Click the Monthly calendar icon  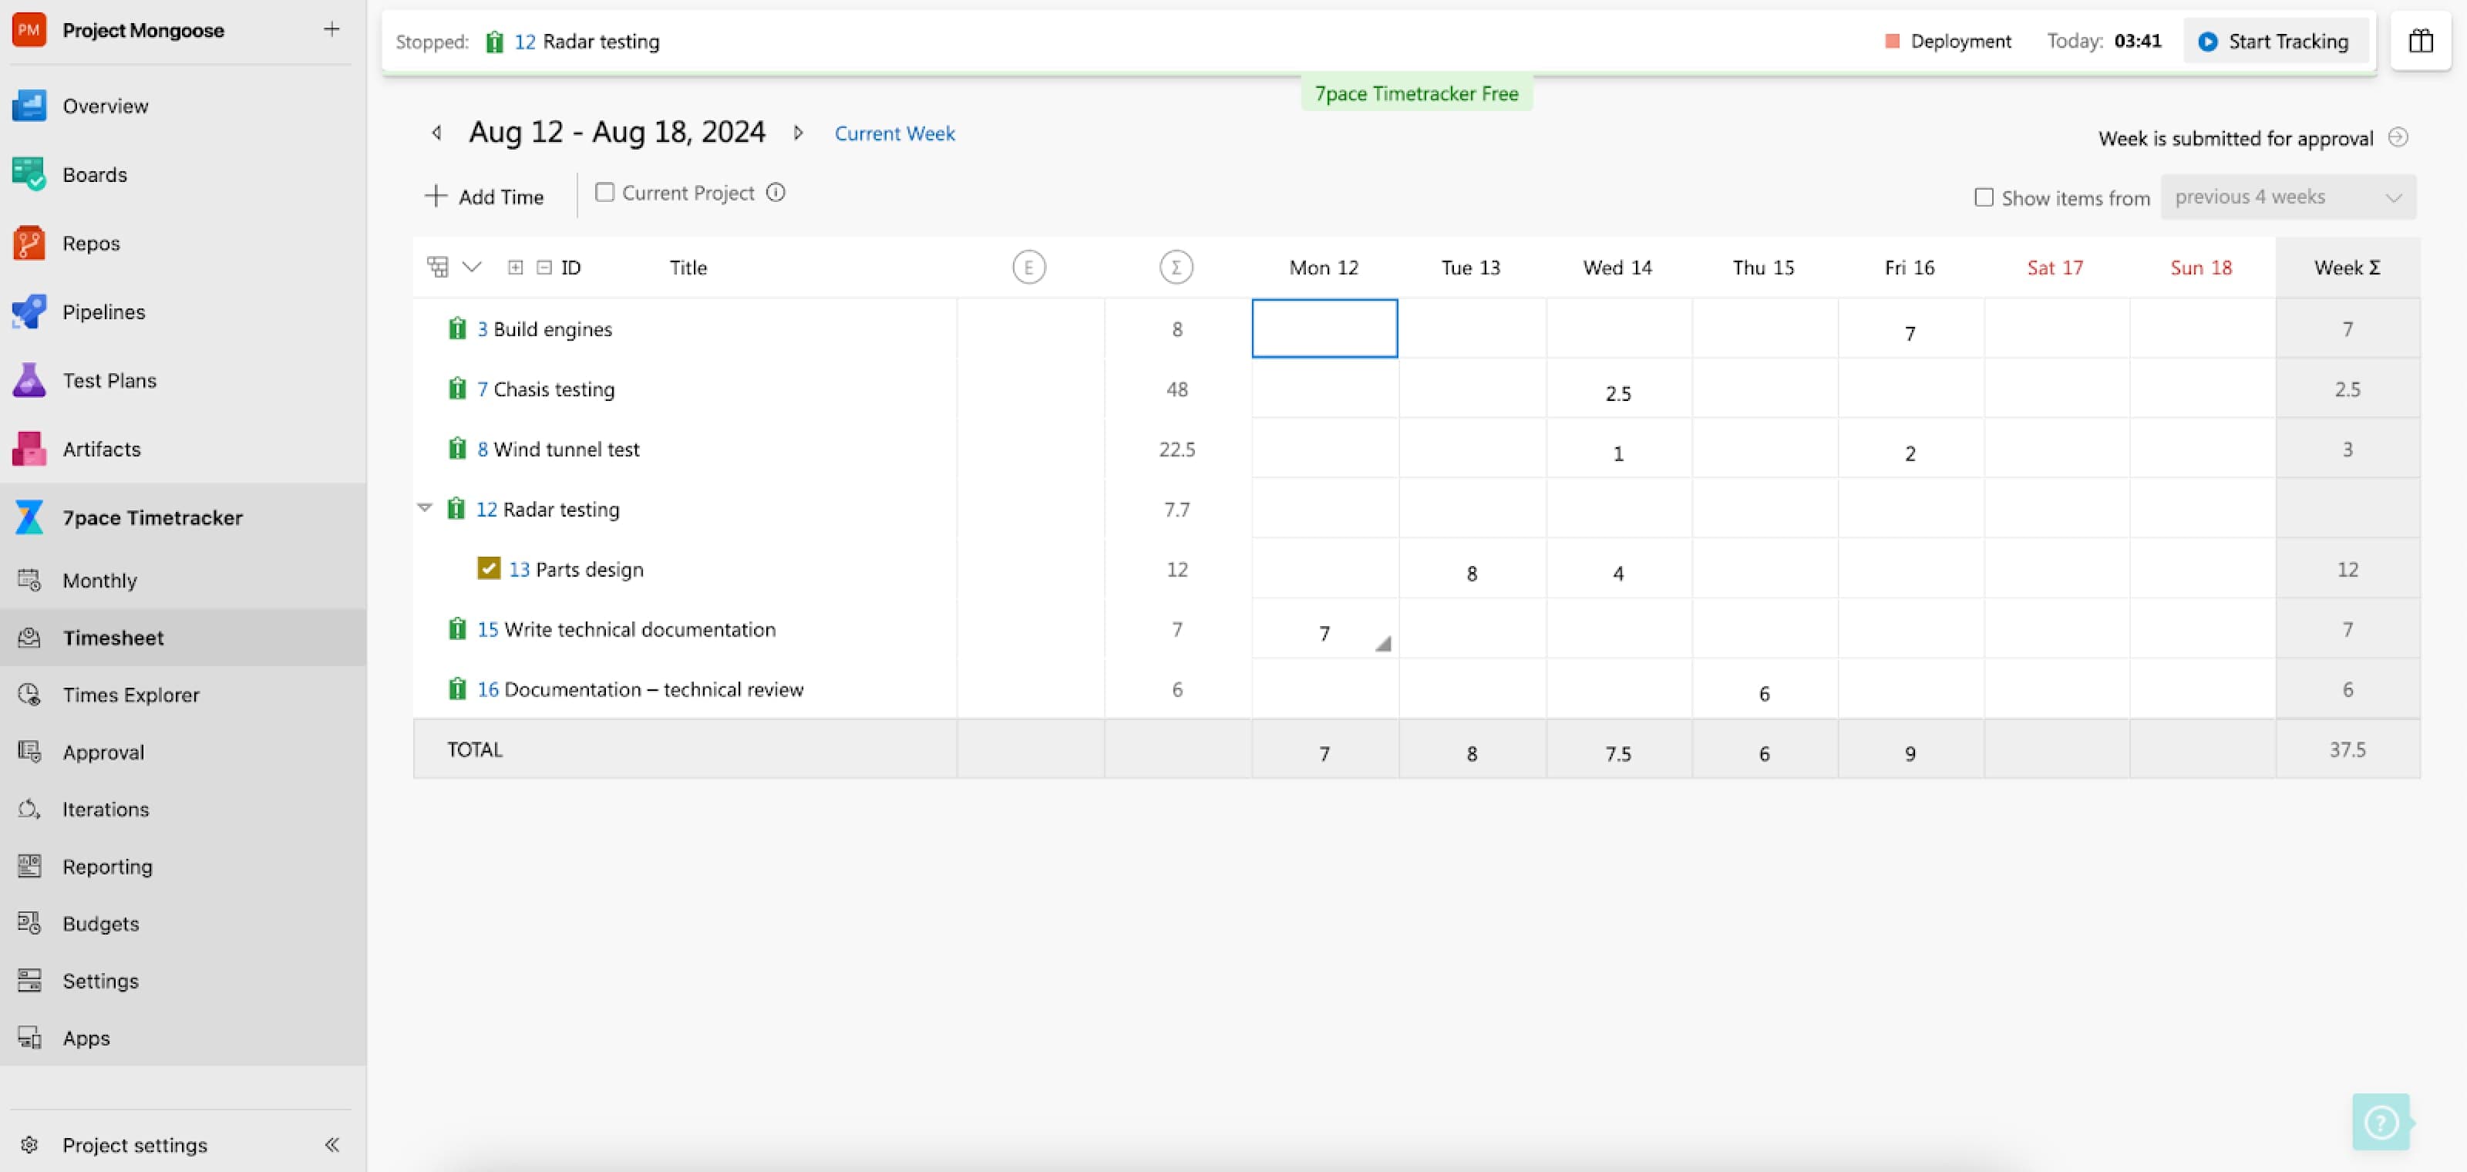[x=30, y=581]
